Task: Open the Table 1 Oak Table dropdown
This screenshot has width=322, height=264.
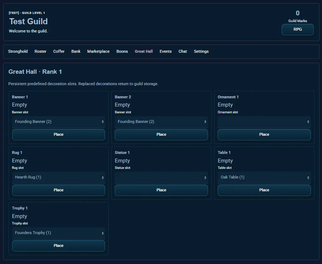Action: coord(264,177)
